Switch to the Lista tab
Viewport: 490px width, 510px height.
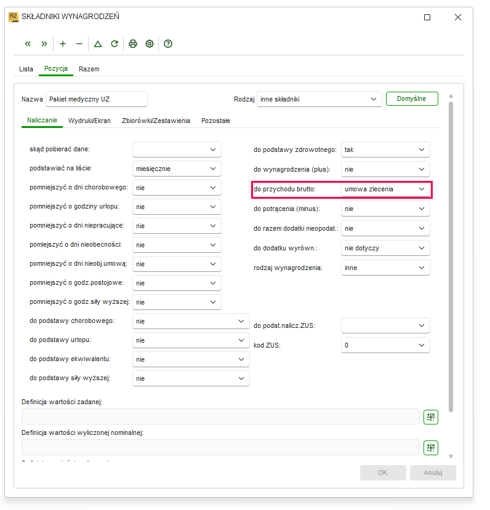pyautogui.click(x=26, y=69)
